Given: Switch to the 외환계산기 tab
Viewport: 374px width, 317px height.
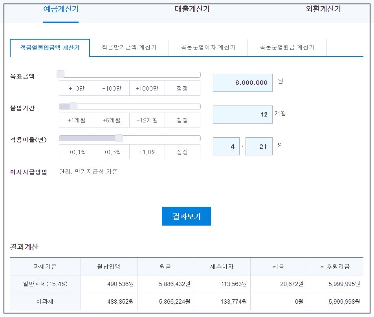Looking at the screenshot, I should point(322,9).
